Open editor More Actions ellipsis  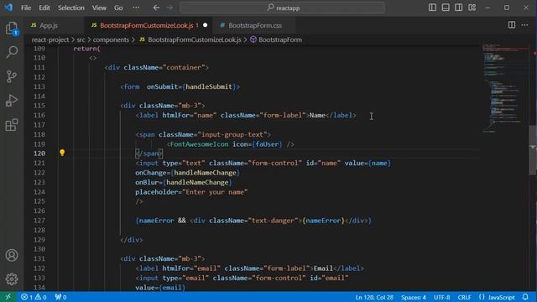point(524,24)
